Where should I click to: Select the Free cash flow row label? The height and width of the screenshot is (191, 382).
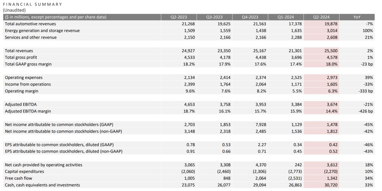[18, 178]
